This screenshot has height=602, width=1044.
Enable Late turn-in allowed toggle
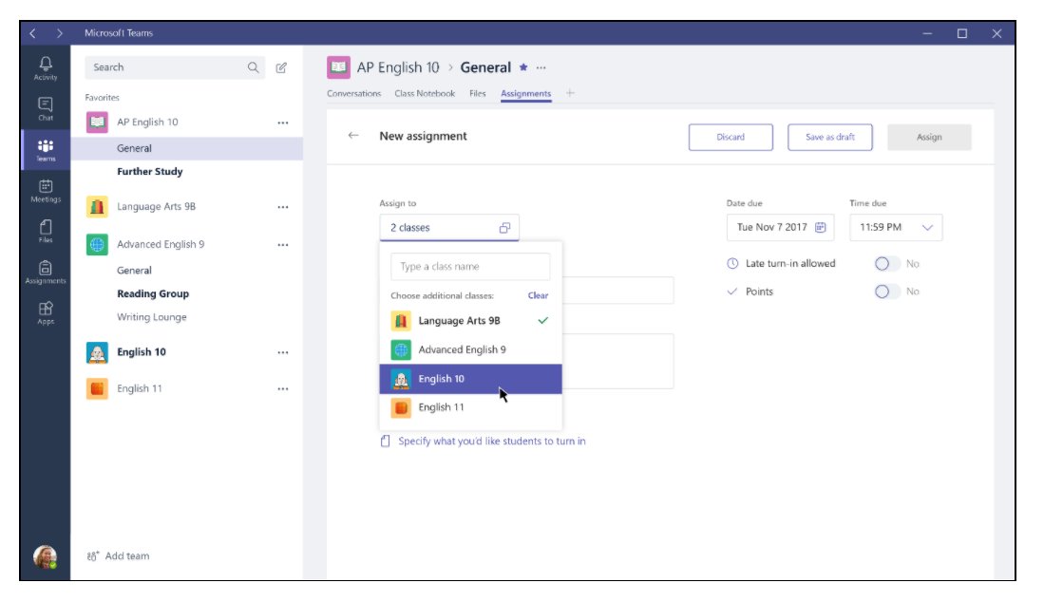click(x=887, y=264)
